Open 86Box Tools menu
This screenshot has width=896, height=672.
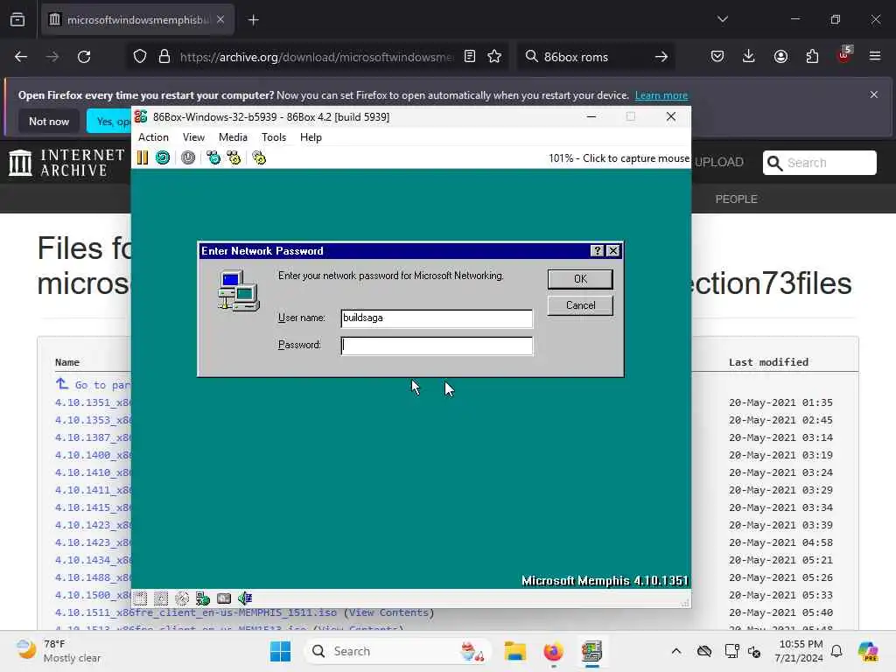(x=274, y=137)
